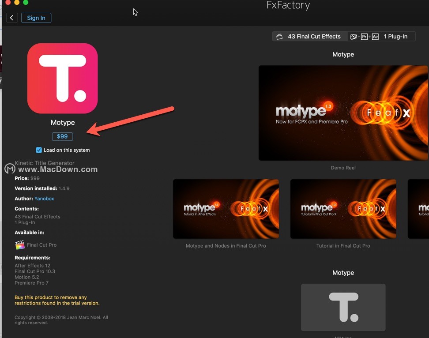Click the Copyright 2008-2018 Jean Marc Noel text
This screenshot has width=429, height=338.
click(x=61, y=320)
